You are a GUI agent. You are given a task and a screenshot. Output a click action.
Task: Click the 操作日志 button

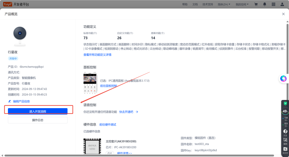point(38,120)
